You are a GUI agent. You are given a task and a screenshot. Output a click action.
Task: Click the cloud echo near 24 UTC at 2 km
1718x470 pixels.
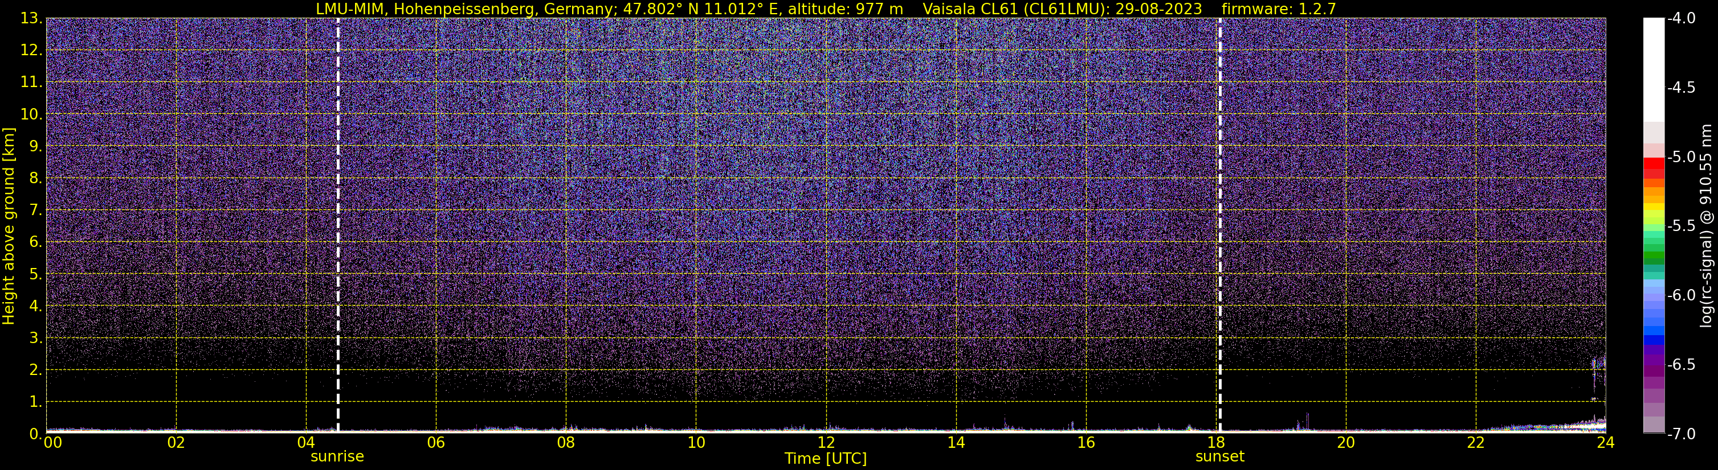tap(1598, 364)
